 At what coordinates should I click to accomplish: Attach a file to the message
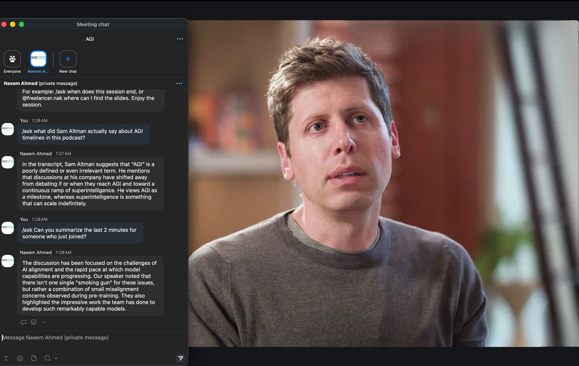[34, 358]
